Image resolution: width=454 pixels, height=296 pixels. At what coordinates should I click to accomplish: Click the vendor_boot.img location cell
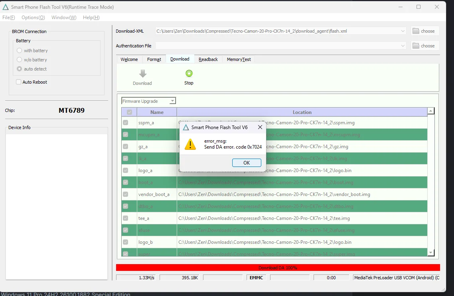[302, 194]
